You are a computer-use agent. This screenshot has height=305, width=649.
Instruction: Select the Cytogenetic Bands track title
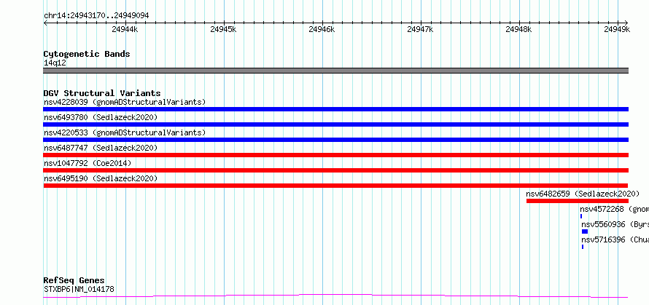87,54
